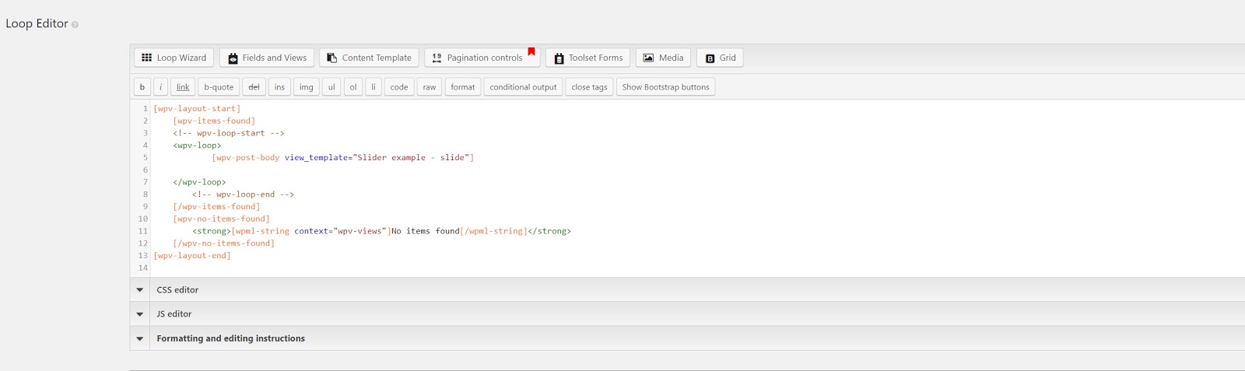Screen dimensions: 1245x371
Task: Toggle bold with the b button
Action: pos(142,87)
